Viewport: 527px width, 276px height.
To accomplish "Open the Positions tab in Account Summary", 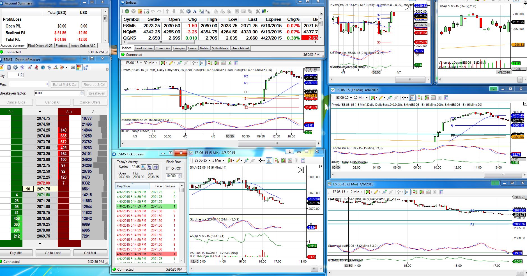I will tap(61, 46).
